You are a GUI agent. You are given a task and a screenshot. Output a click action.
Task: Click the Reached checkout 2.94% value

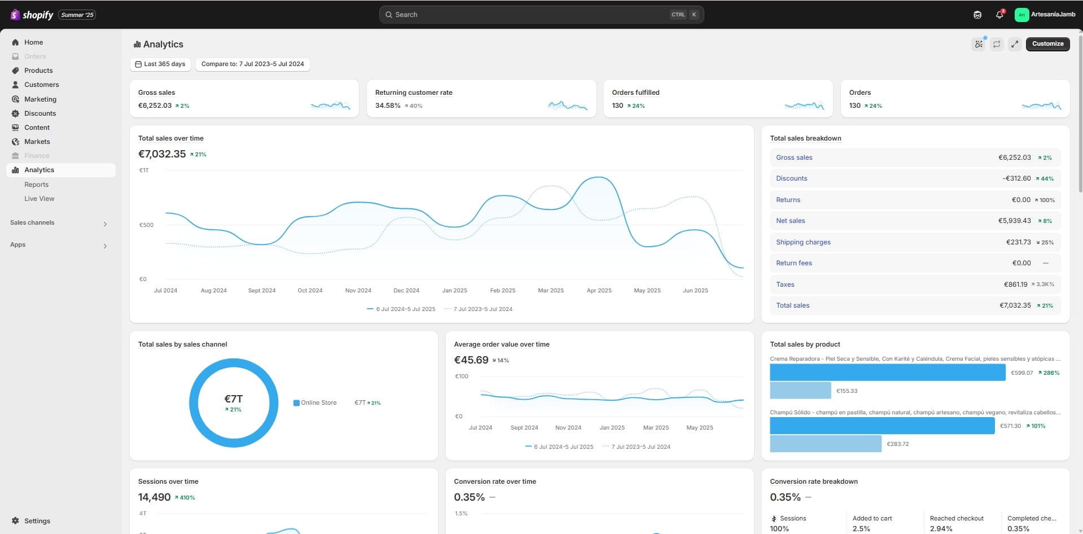pos(941,529)
